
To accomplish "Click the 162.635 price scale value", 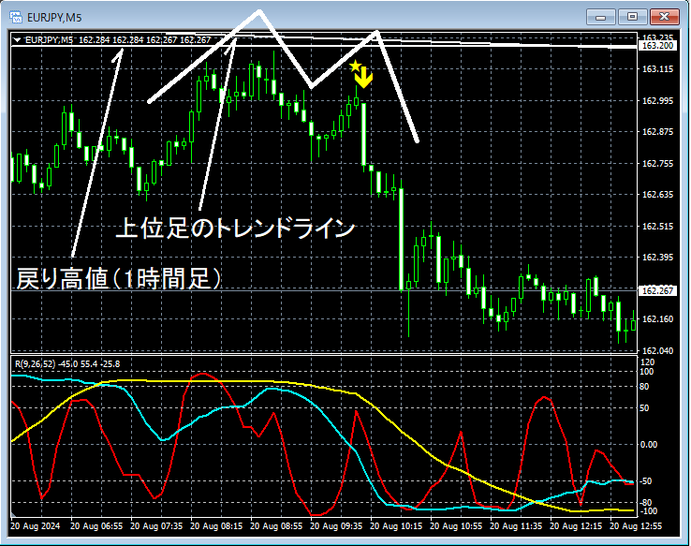I will (x=657, y=195).
